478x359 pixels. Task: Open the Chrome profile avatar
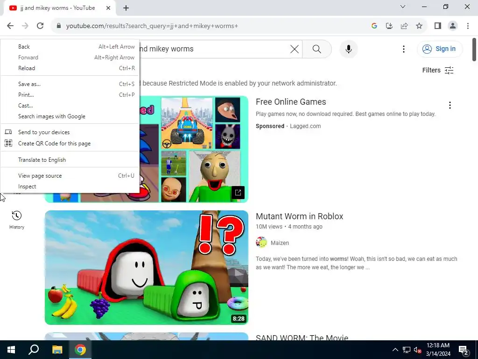click(x=453, y=26)
